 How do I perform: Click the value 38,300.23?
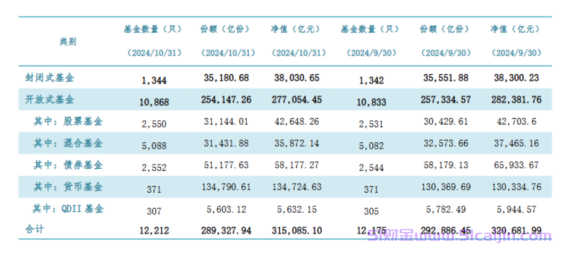coord(516,78)
